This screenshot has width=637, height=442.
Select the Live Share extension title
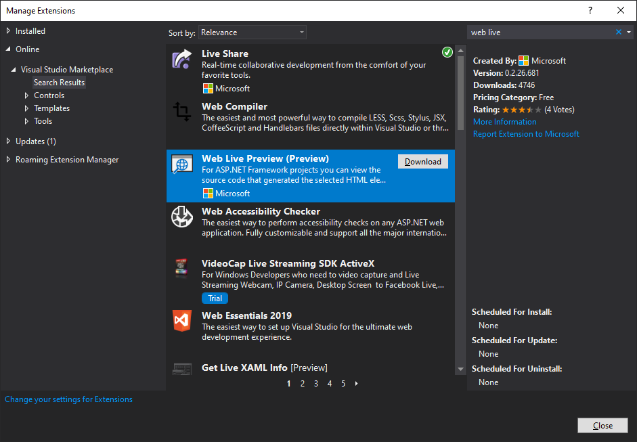coord(225,53)
